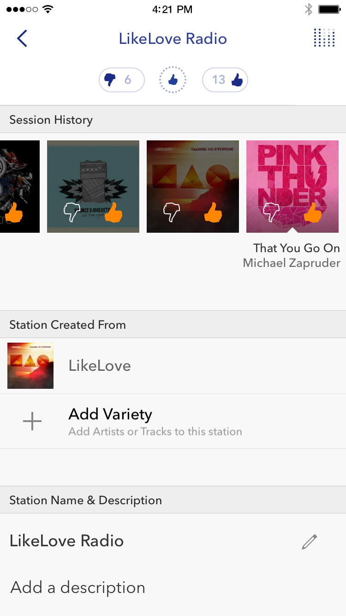
Task: Thumb up the Pink Thunder track
Action: click(x=312, y=212)
